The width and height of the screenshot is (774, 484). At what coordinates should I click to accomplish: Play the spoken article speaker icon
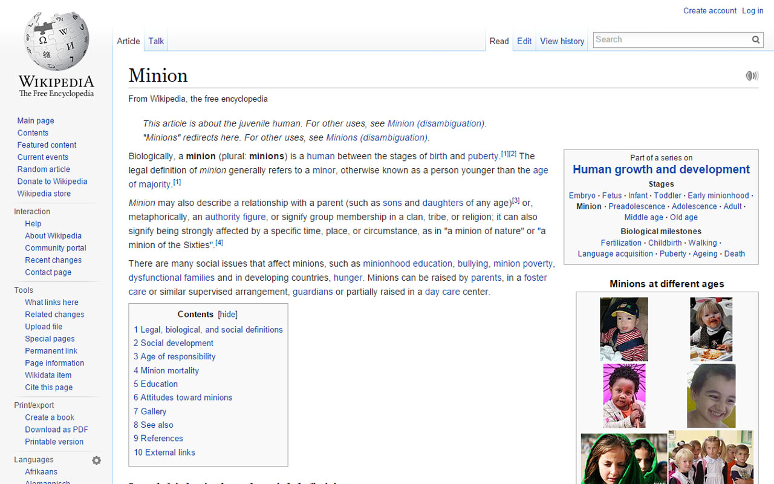[x=752, y=76]
